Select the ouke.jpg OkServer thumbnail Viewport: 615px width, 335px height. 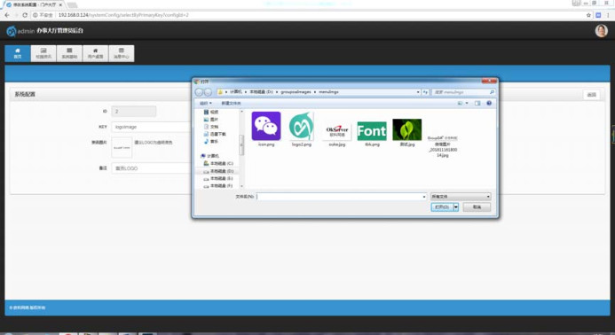337,131
